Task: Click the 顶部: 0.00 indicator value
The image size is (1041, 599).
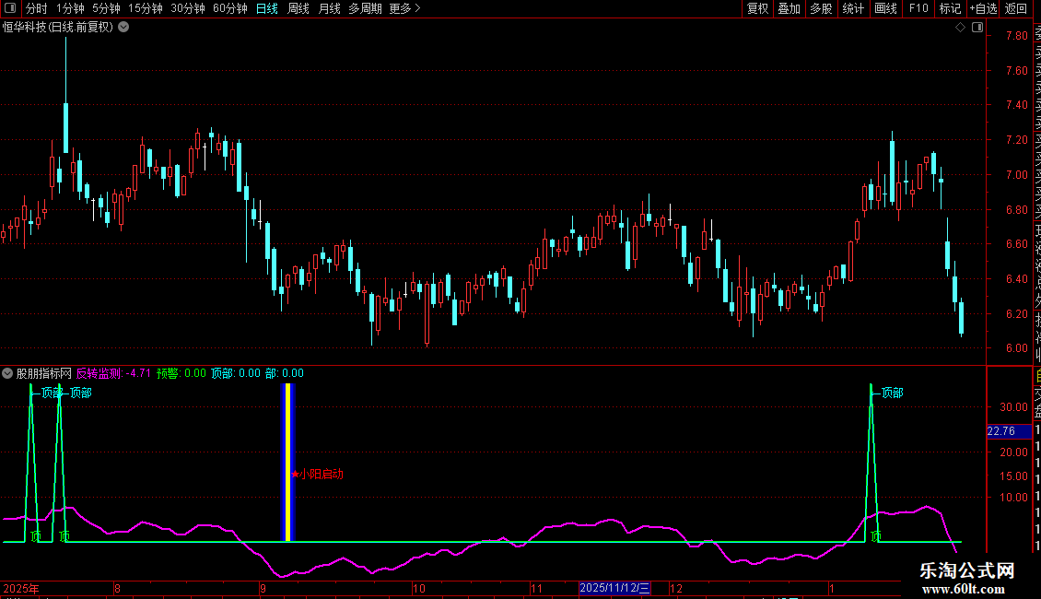Action: click(236, 373)
